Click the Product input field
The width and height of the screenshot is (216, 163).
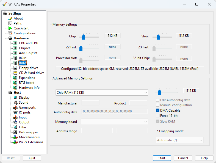[x=138, y=103]
